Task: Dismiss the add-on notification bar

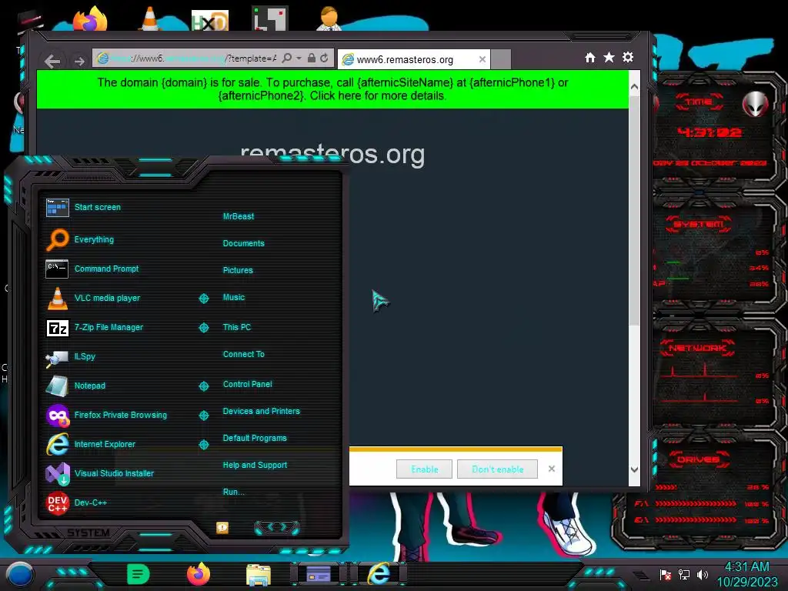Action: pyautogui.click(x=551, y=469)
